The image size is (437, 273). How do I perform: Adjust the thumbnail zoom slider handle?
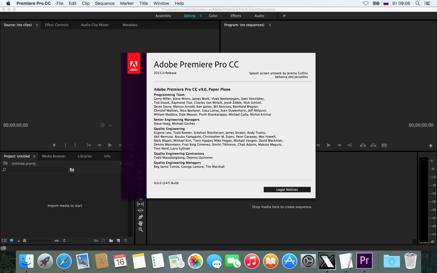(x=24, y=240)
